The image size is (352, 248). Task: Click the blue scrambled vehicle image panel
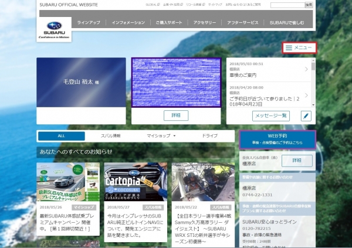(x=176, y=82)
